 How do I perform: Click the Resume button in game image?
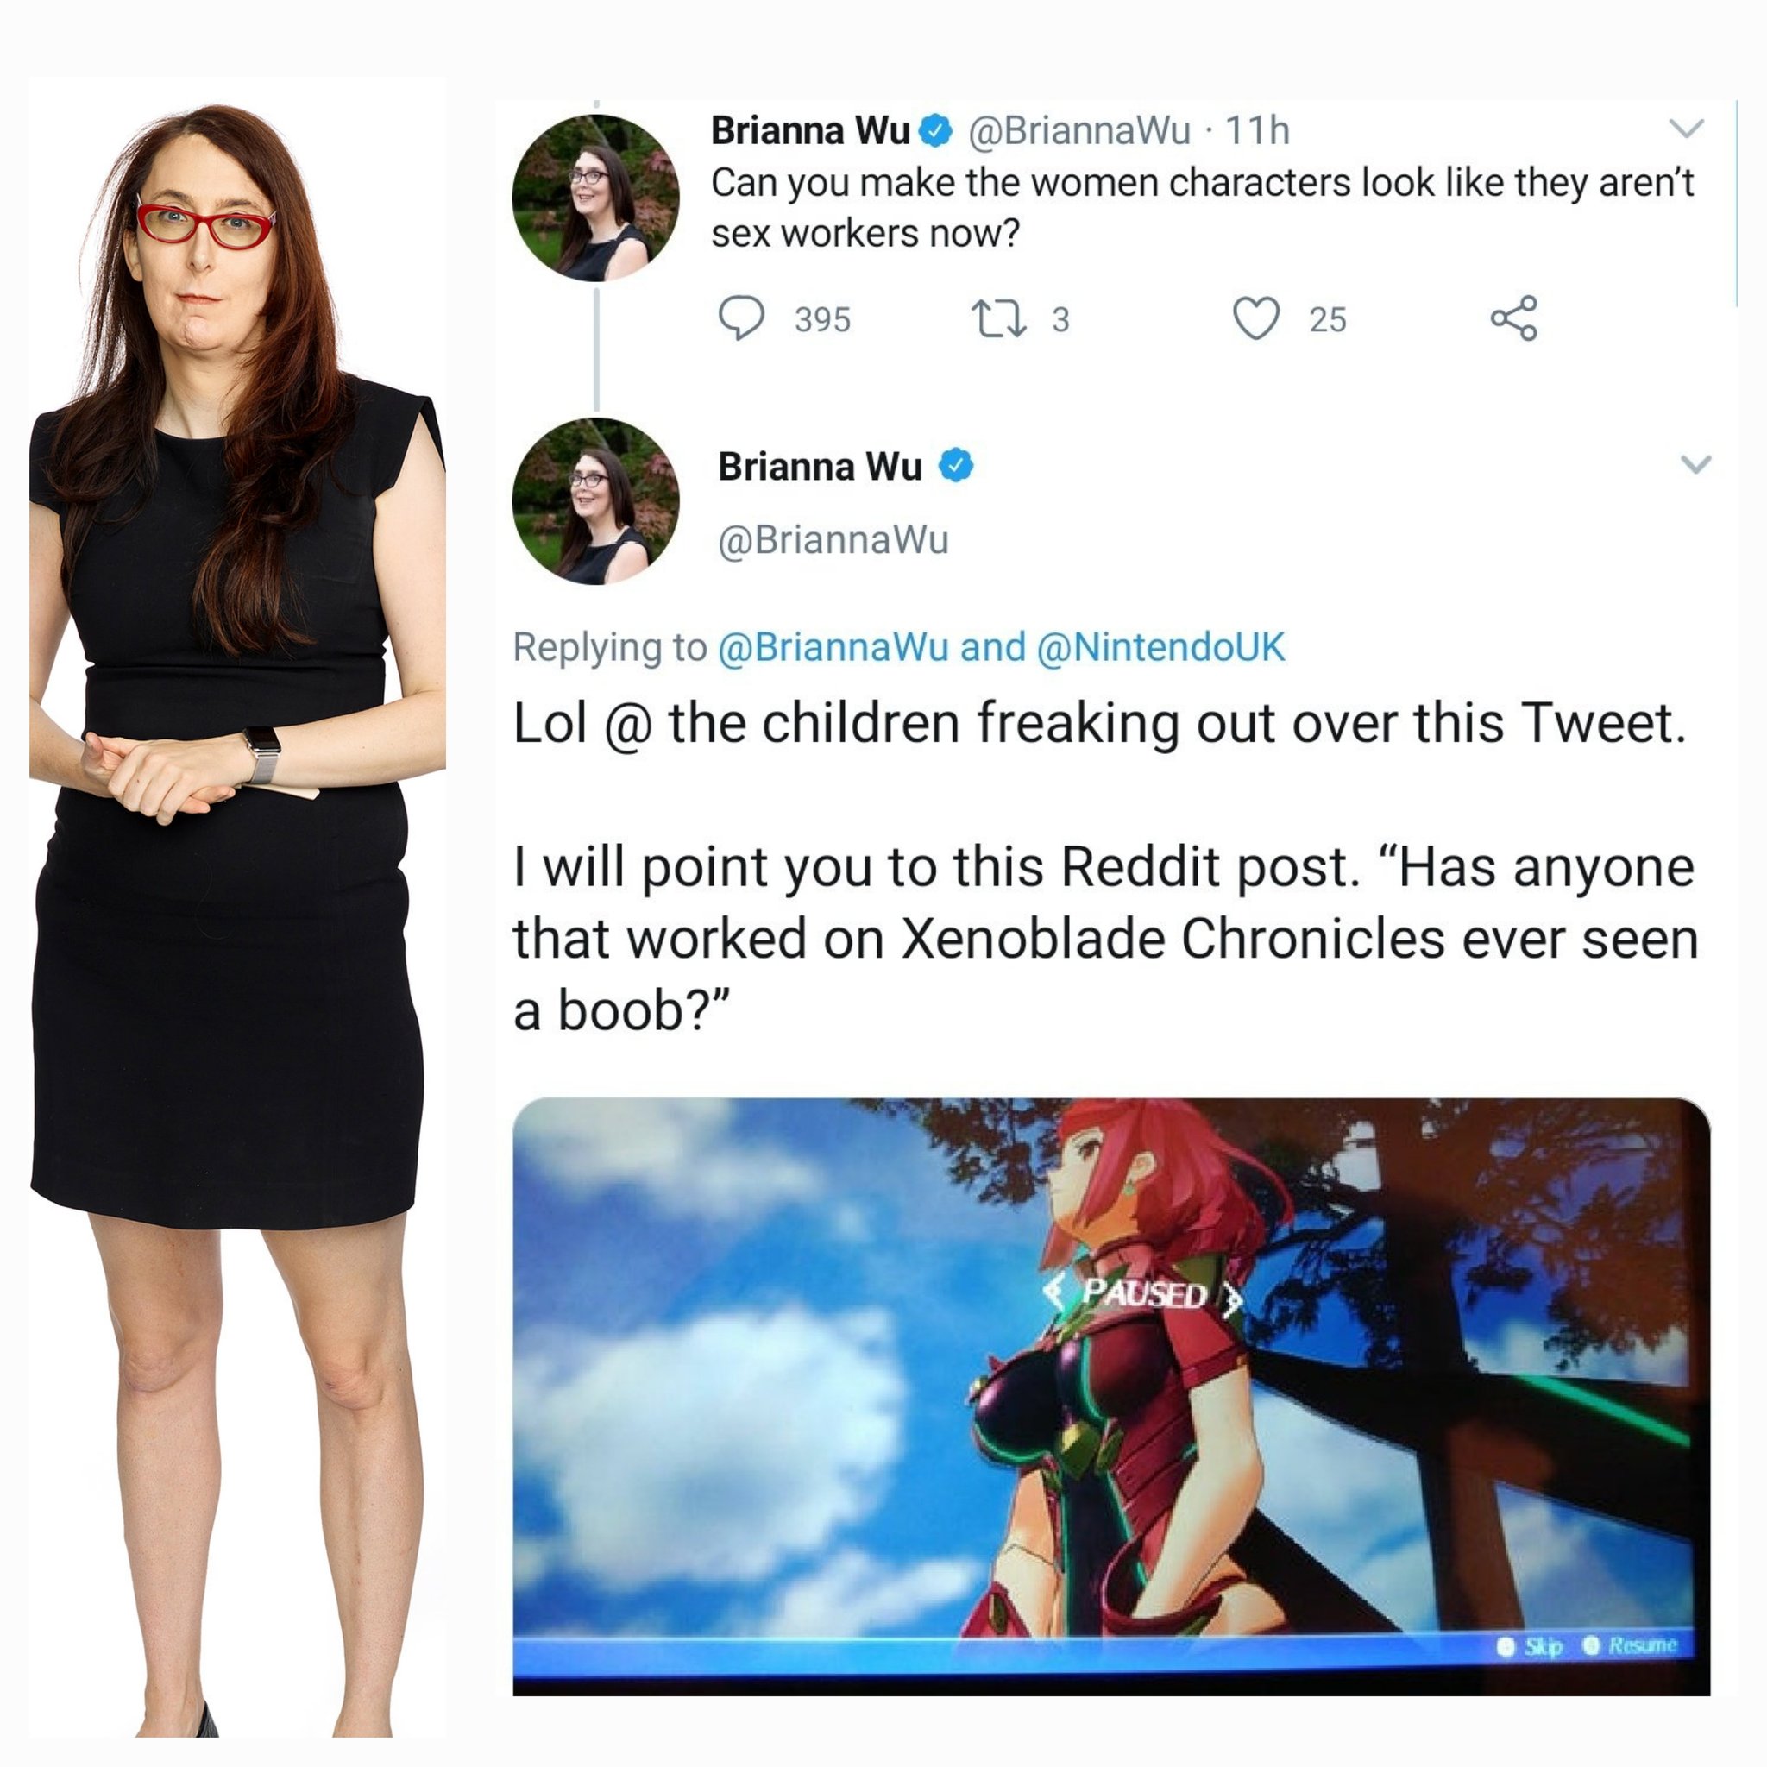pos(1632,1645)
